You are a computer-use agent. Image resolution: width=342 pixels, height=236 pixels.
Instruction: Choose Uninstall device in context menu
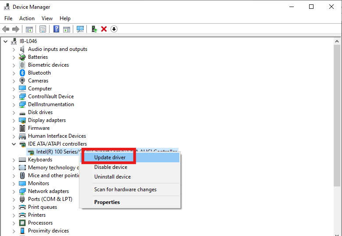130,177
